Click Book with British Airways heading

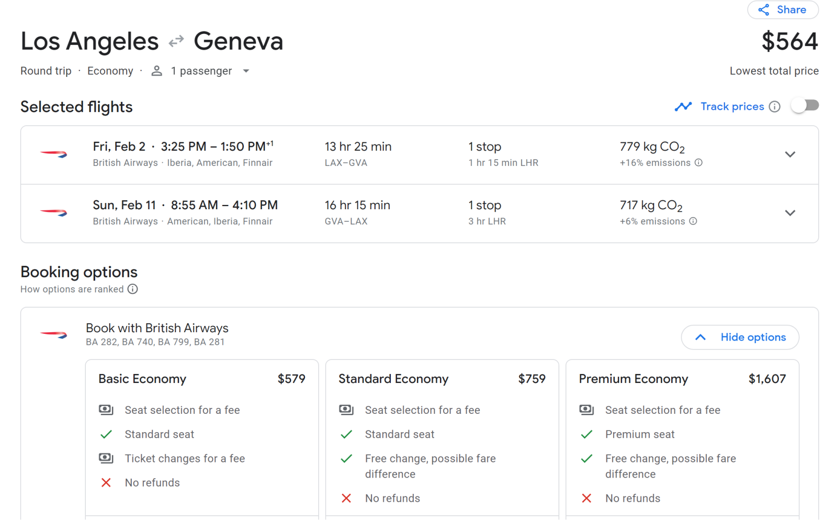click(x=157, y=328)
